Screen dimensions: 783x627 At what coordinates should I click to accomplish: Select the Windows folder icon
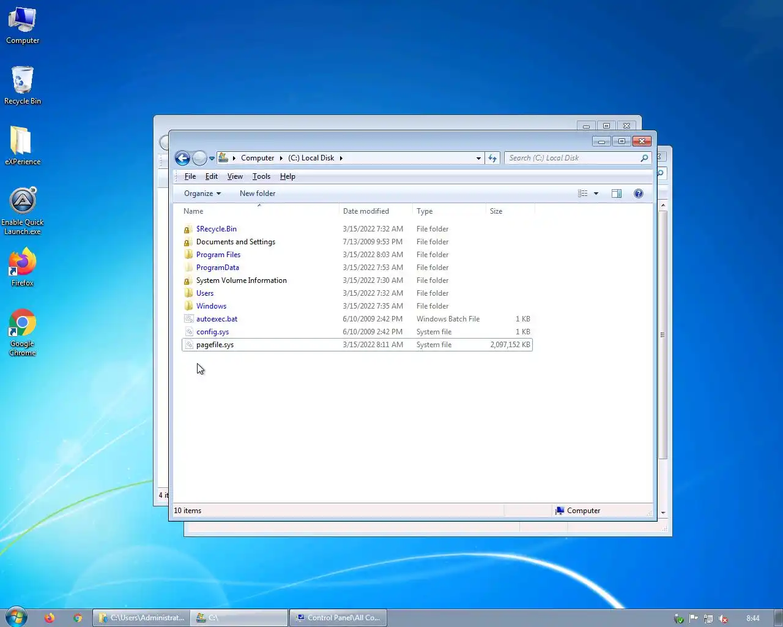coord(188,306)
